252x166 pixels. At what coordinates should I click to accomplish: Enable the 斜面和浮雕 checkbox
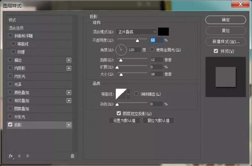(x=10, y=35)
